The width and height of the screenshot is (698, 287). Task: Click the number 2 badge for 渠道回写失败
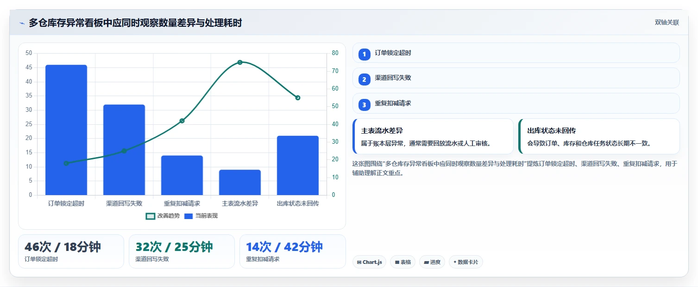point(364,79)
